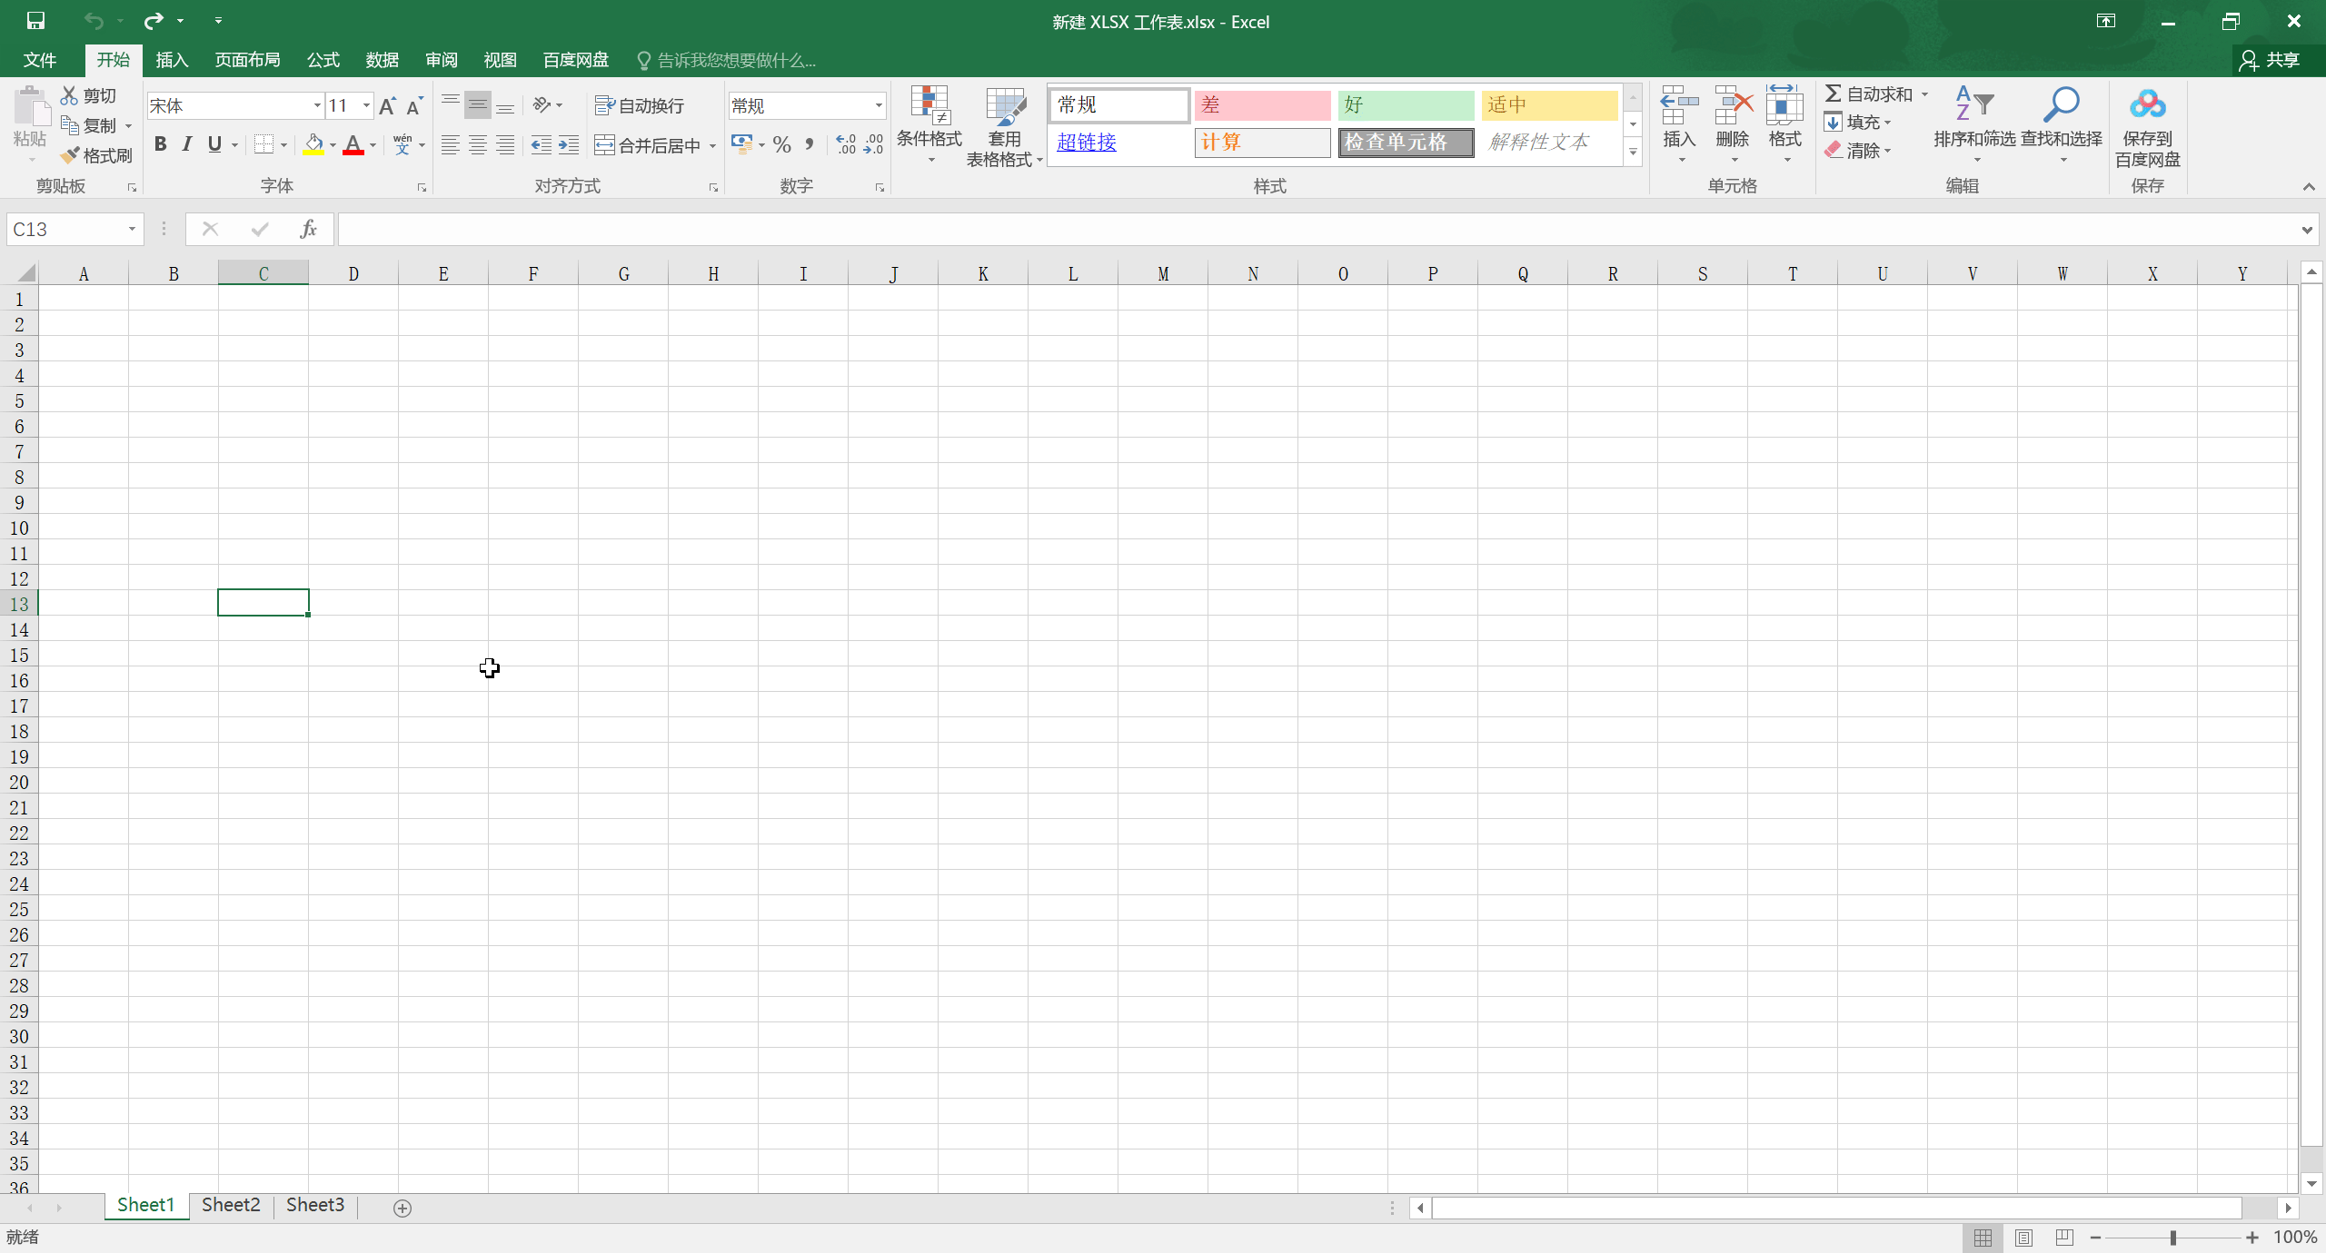Click the Increase Indent icon

coord(569,145)
